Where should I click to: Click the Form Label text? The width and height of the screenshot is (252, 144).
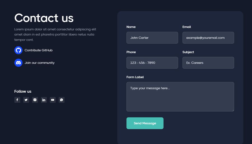tap(135, 77)
